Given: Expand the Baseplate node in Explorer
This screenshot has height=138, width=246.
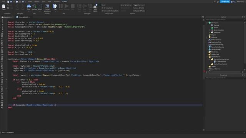Looking at the screenshot, I should 209,32.
